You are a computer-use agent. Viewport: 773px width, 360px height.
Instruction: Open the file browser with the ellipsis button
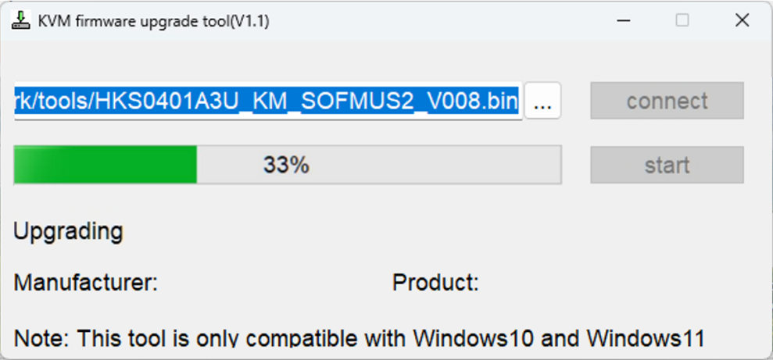[x=542, y=101]
